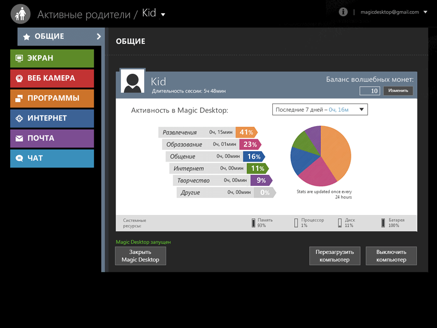Click the blue 16% badge

pyautogui.click(x=253, y=156)
